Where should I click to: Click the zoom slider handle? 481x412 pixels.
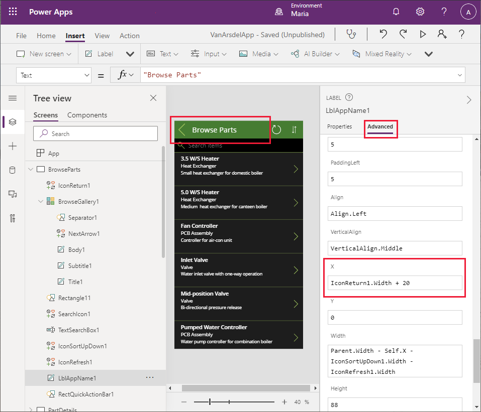[x=210, y=401]
